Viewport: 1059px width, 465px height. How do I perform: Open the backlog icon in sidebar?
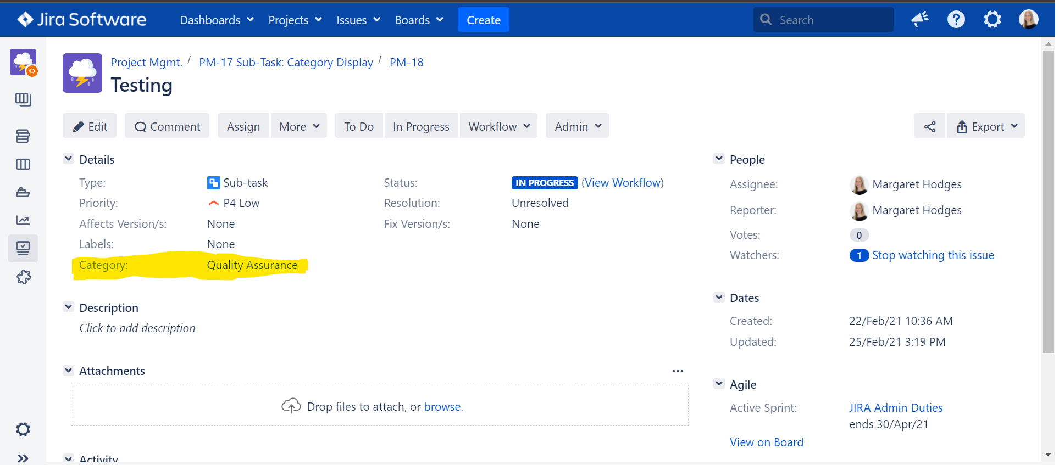pos(23,136)
